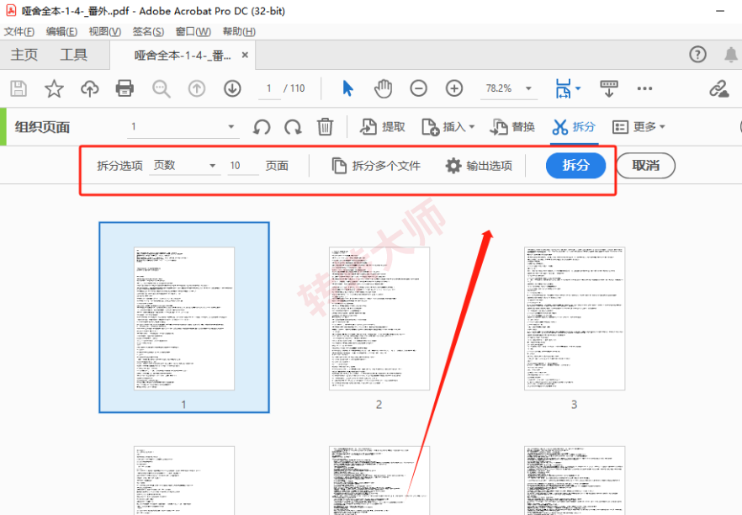Select page 3 thumbnail
Viewport: 742px width, 515px height.
pos(575,319)
